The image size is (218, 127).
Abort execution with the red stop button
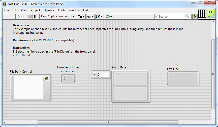tap(30, 17)
